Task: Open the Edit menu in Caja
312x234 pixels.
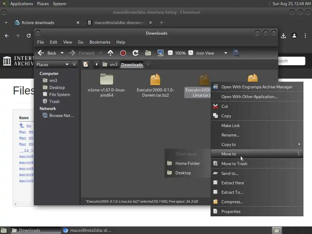Action: [54, 42]
